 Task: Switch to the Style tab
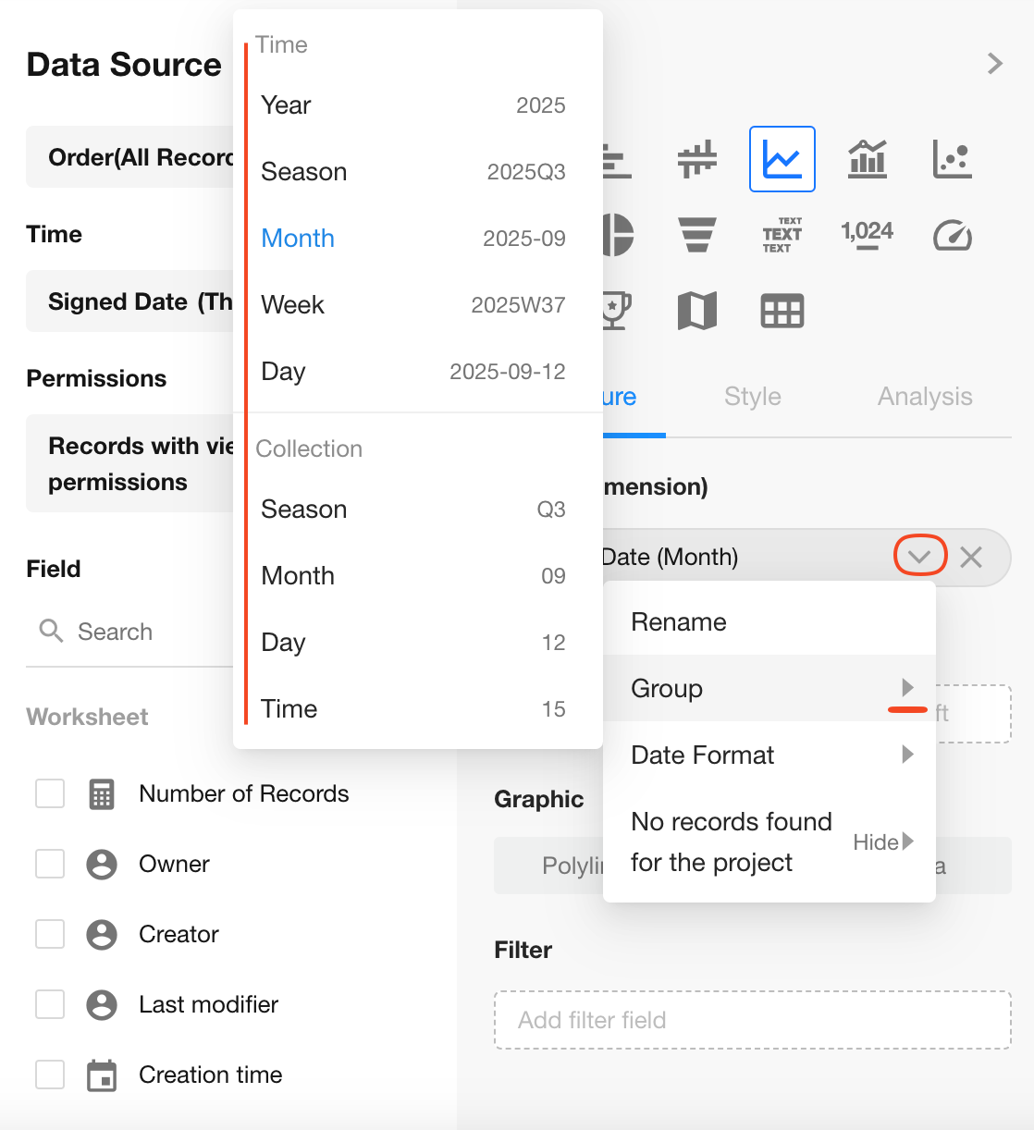click(x=752, y=397)
